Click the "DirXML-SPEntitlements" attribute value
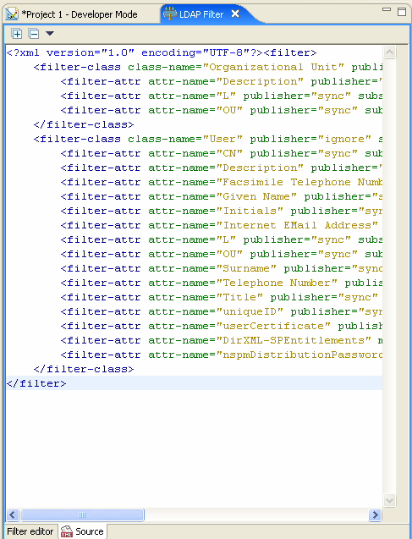This screenshot has width=412, height=539. (294, 341)
